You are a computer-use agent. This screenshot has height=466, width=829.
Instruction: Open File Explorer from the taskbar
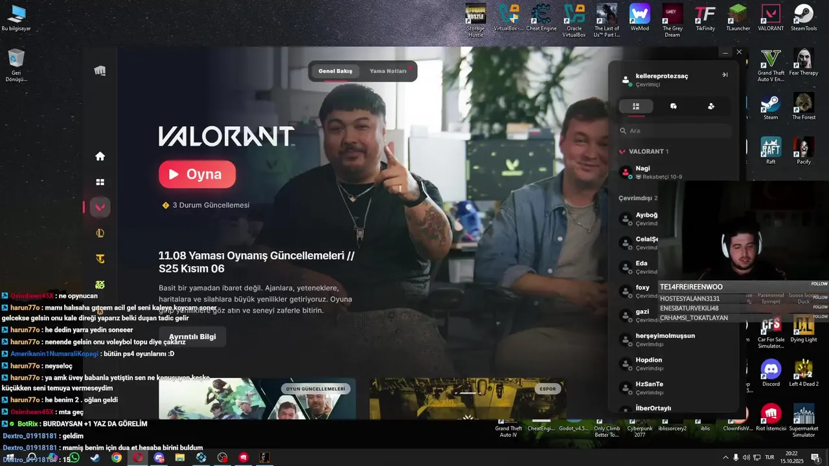pos(180,458)
